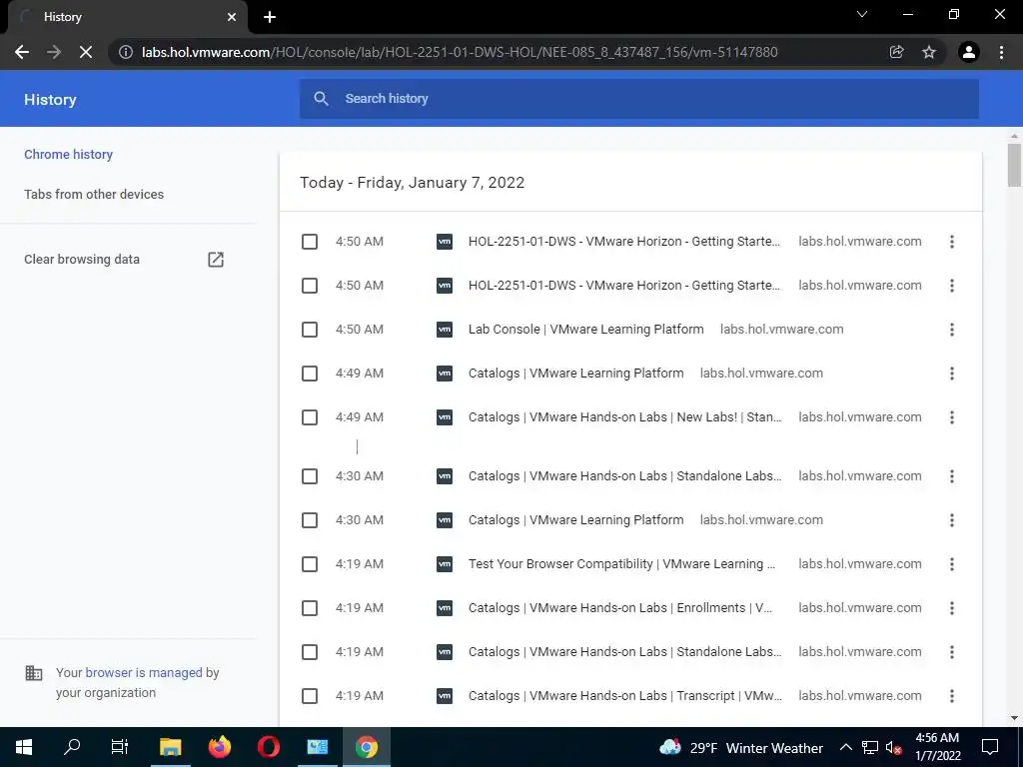Select the Lab Console entry checkbox
The height and width of the screenshot is (767, 1023).
[310, 330]
